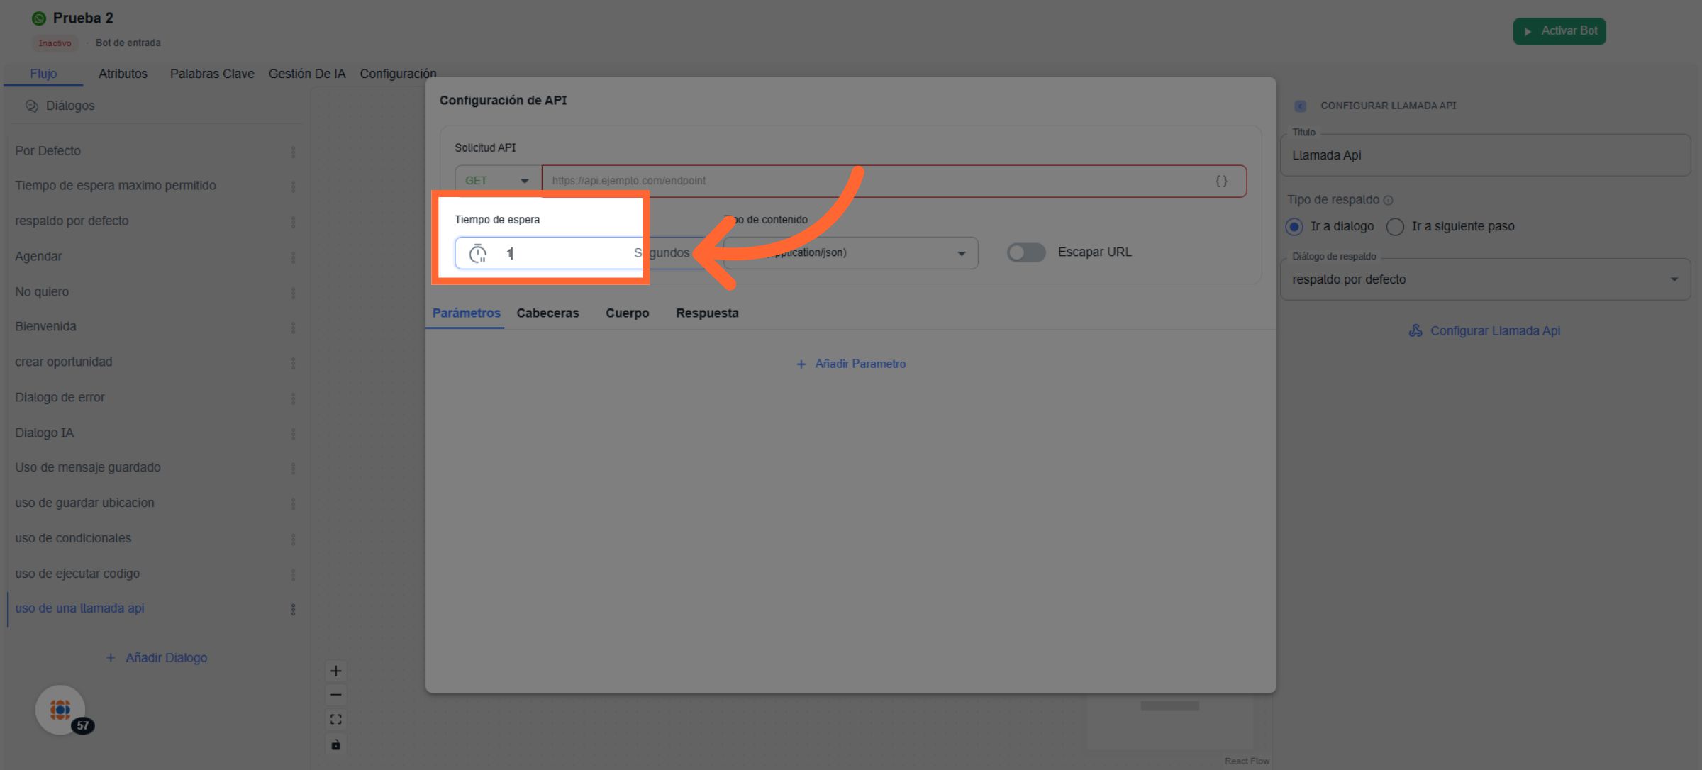Click the stopwatch icon in Tiempo de espera

[x=478, y=253]
